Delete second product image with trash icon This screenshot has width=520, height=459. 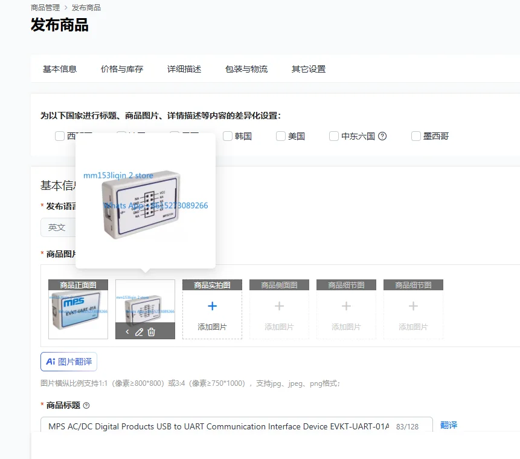click(151, 332)
